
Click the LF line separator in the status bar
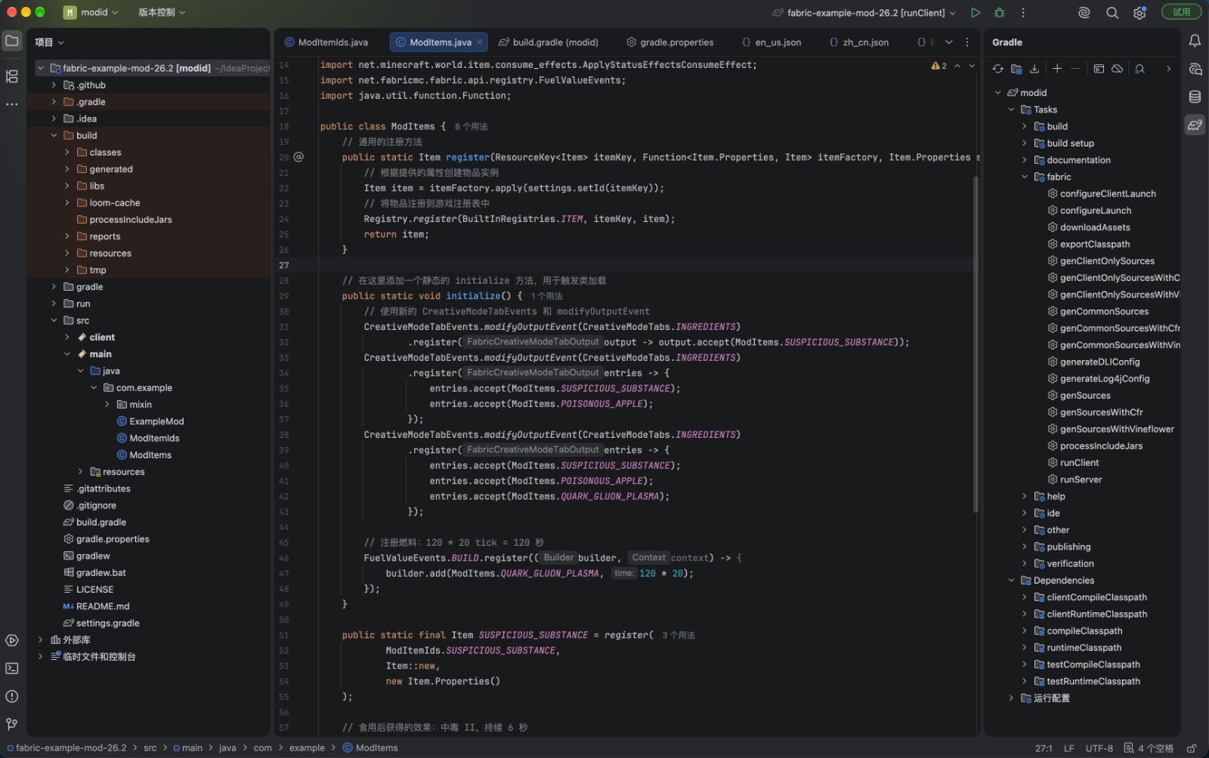(1069, 748)
